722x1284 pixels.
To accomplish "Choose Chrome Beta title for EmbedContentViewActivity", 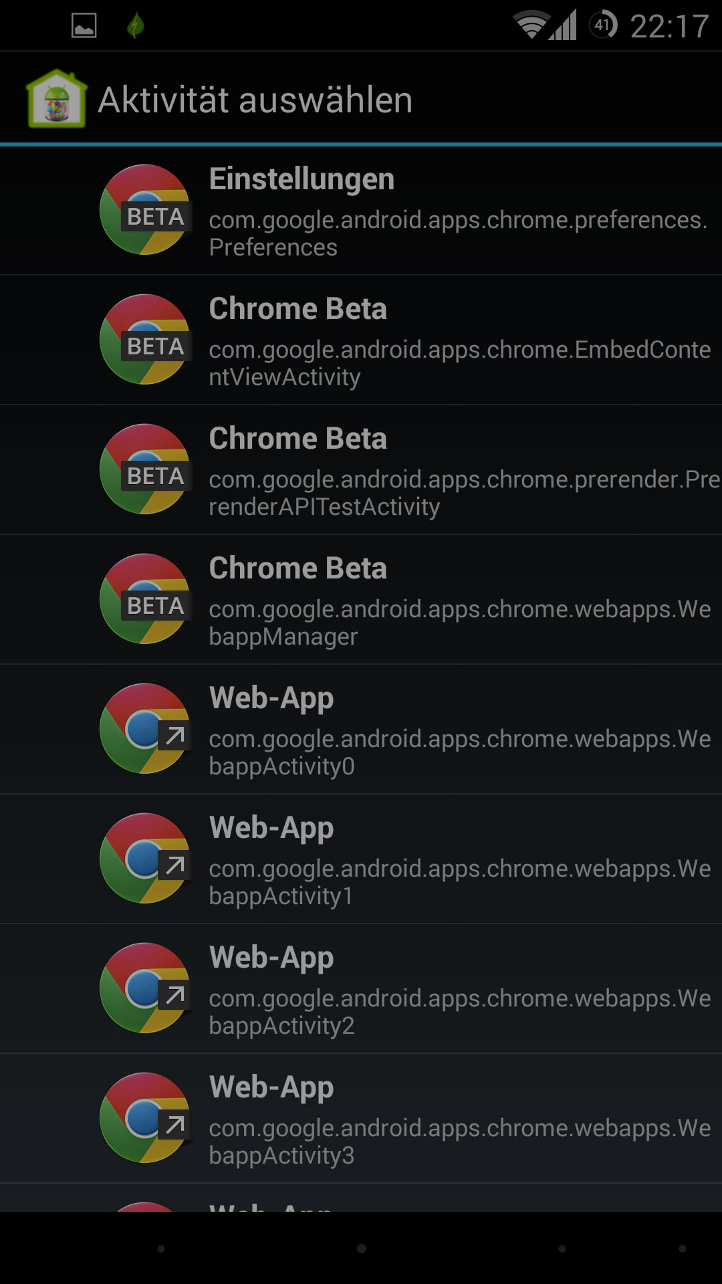I will [x=298, y=309].
